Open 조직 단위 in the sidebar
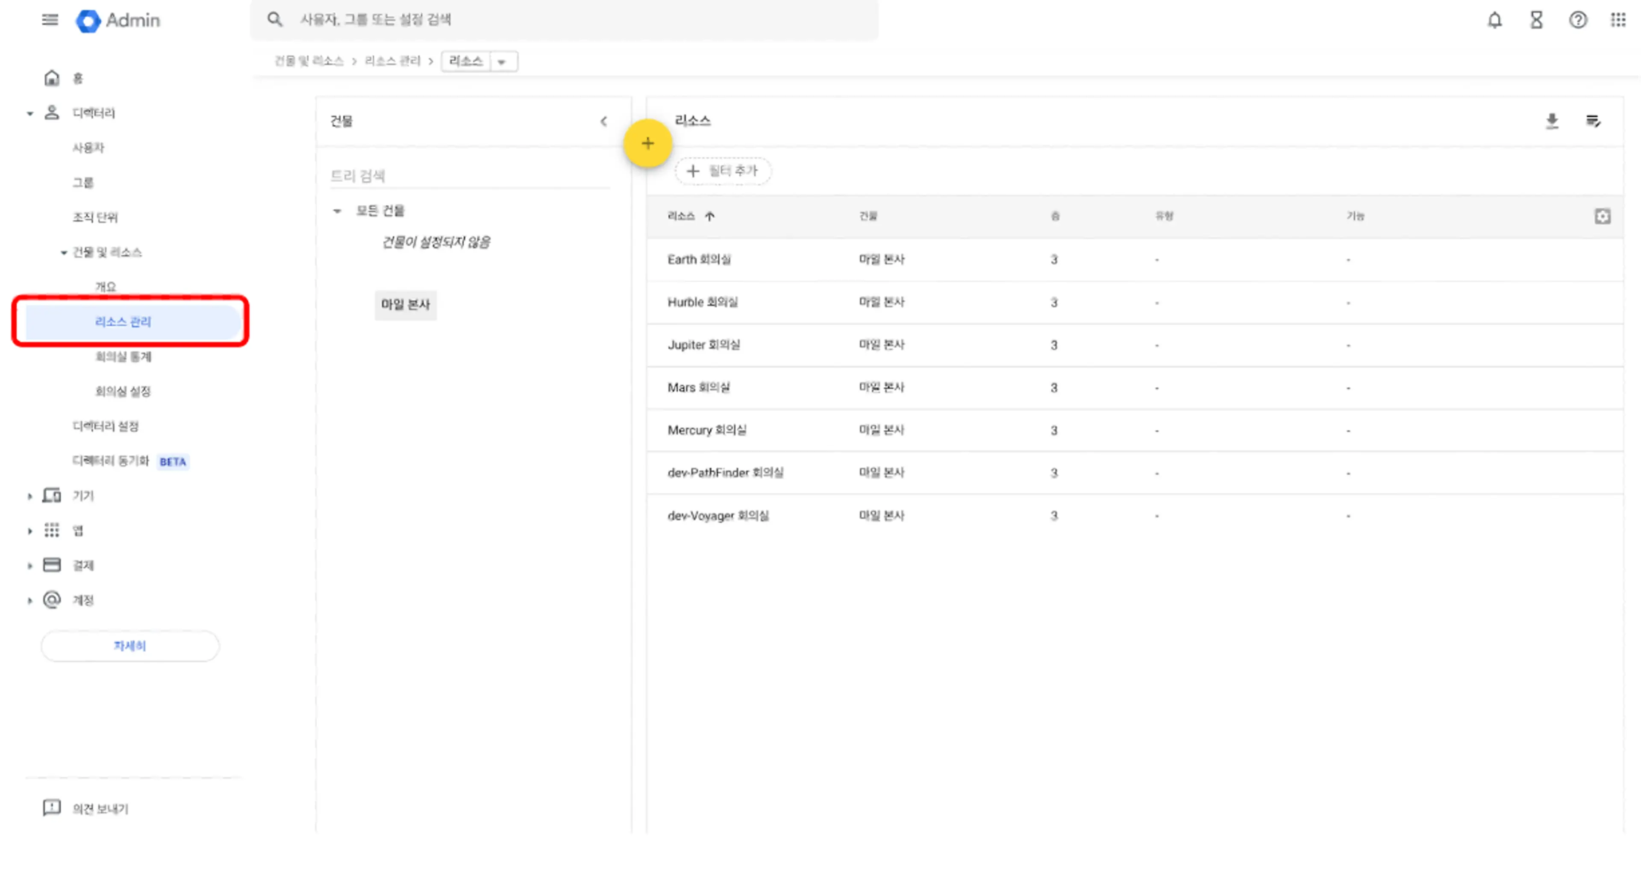This screenshot has width=1641, height=878. (x=95, y=217)
